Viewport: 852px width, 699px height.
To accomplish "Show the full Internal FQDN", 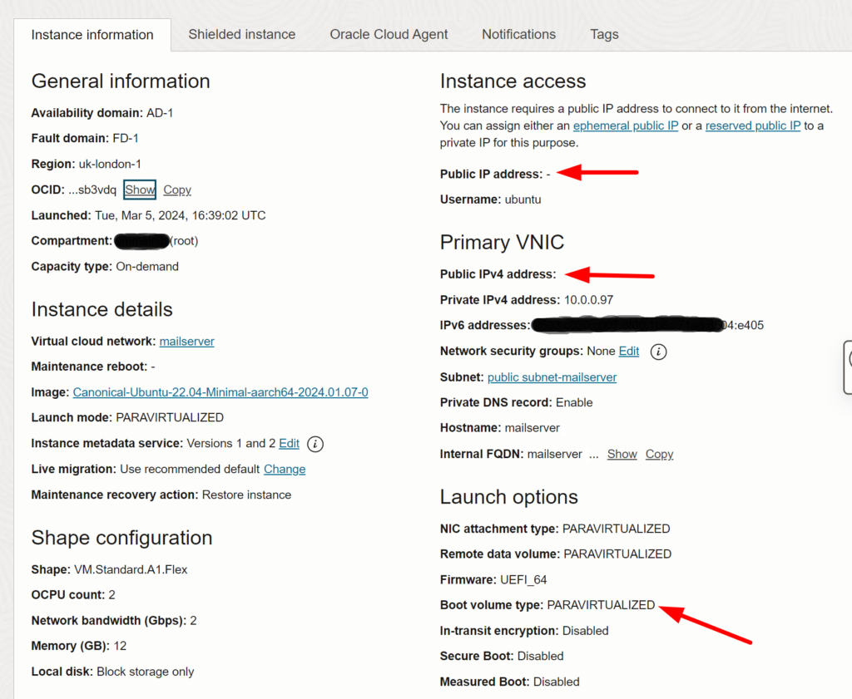I will pyautogui.click(x=622, y=454).
